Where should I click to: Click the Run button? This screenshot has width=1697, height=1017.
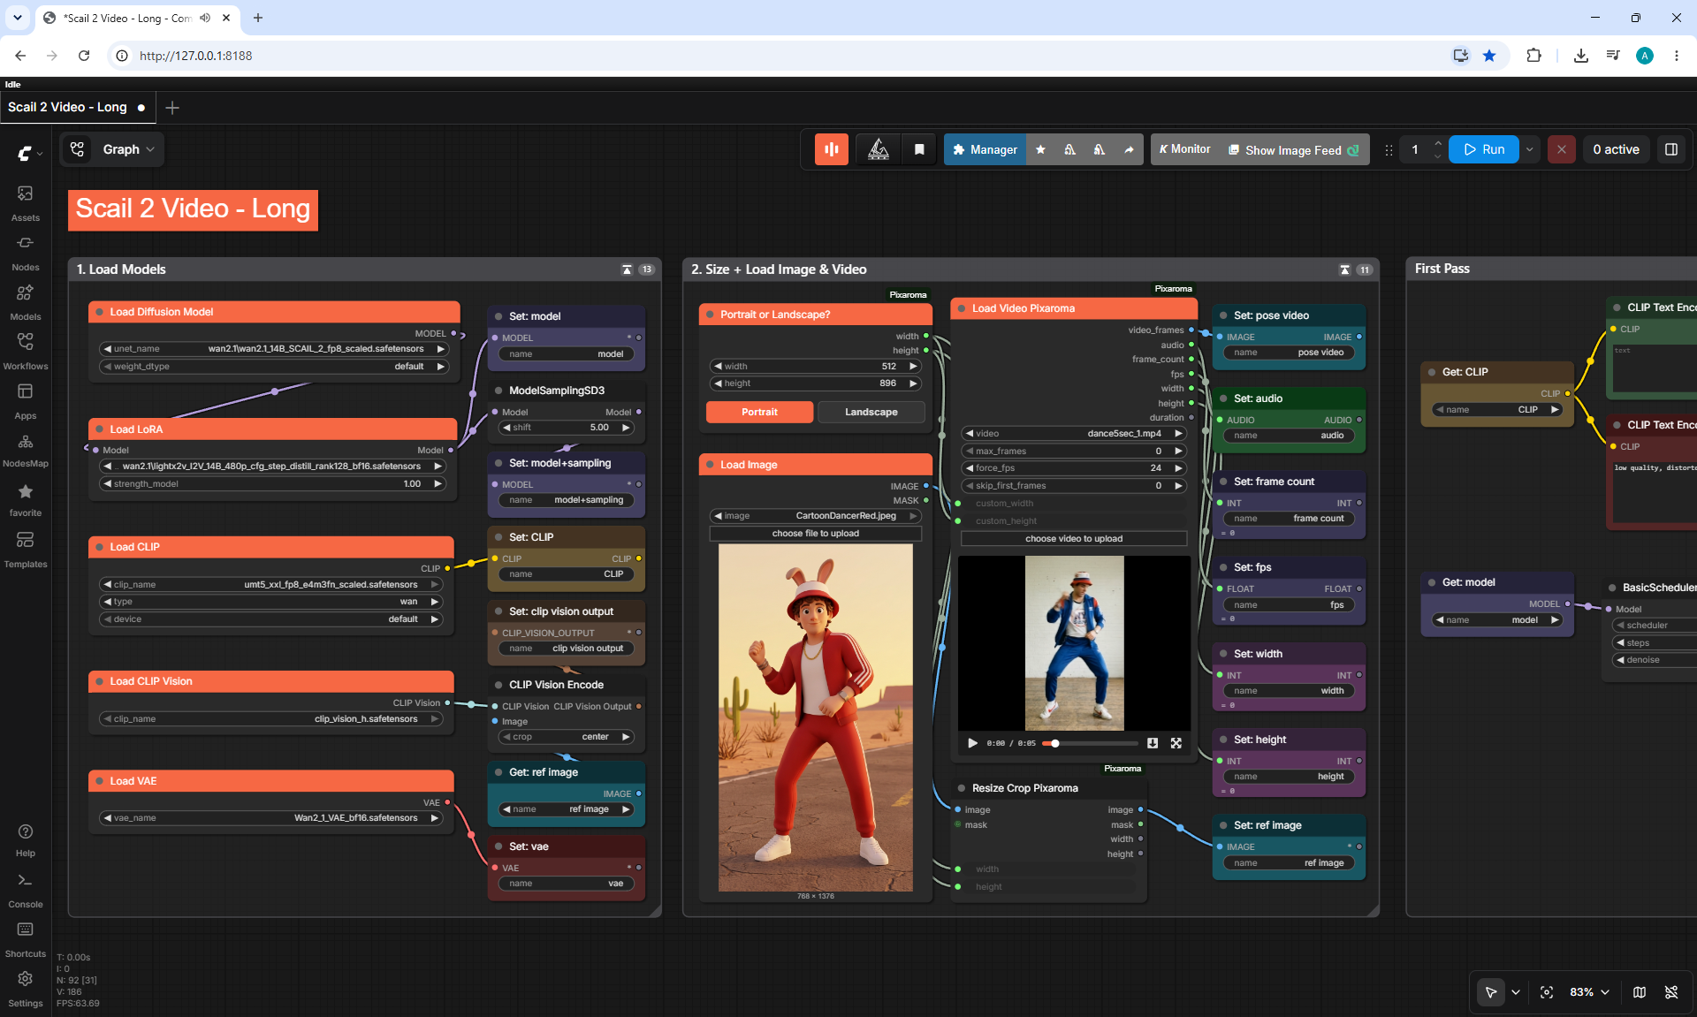[x=1484, y=149]
